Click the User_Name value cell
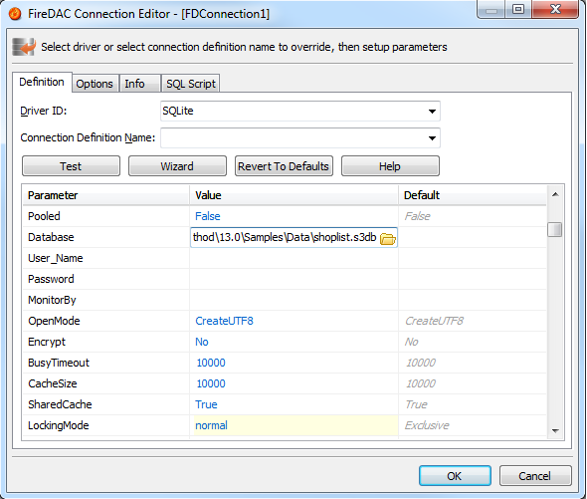 (x=293, y=258)
